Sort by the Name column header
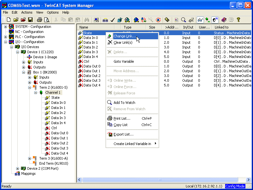 [x=96, y=27]
